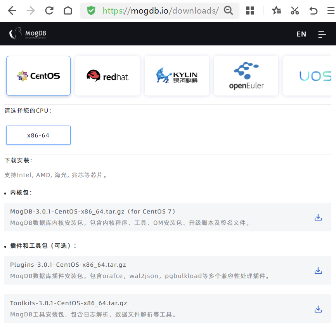Open the browser main menu
336x330 pixels.
click(x=331, y=10)
